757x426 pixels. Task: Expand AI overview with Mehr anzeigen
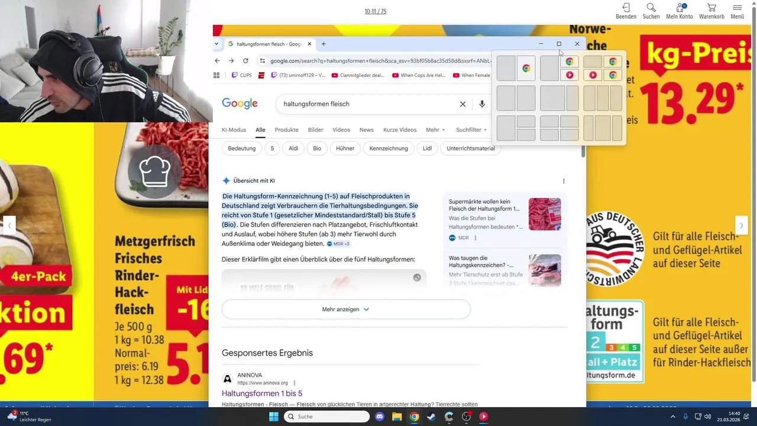point(346,309)
